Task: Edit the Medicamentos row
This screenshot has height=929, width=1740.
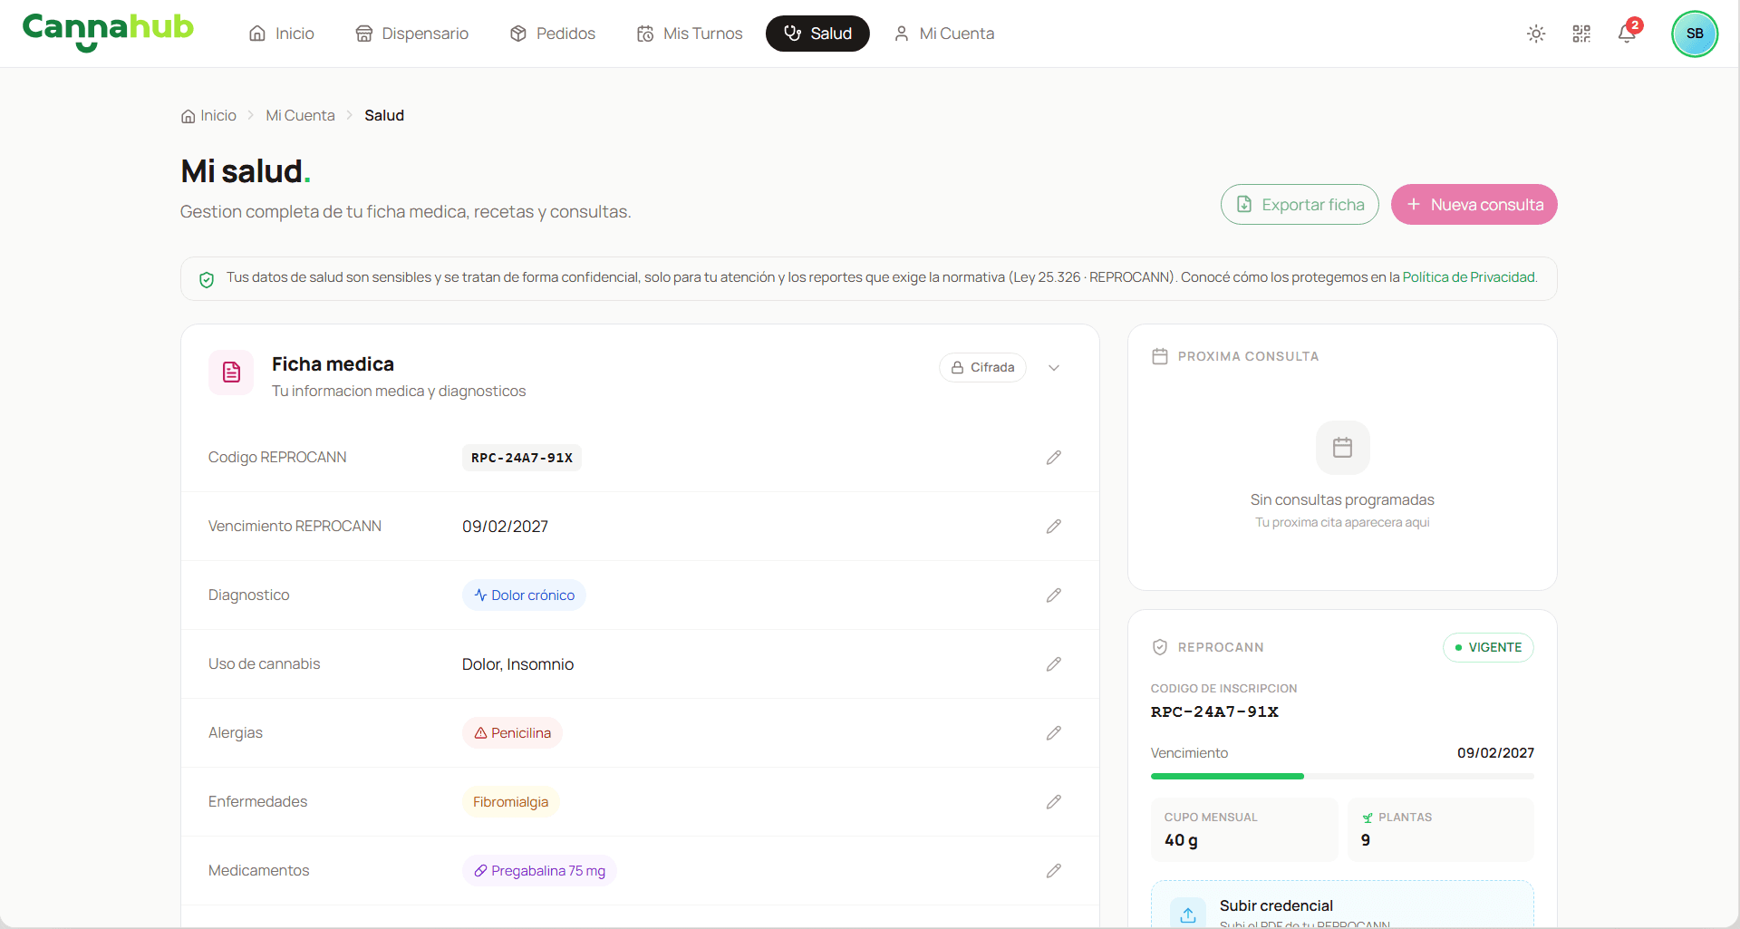Action: point(1054,871)
